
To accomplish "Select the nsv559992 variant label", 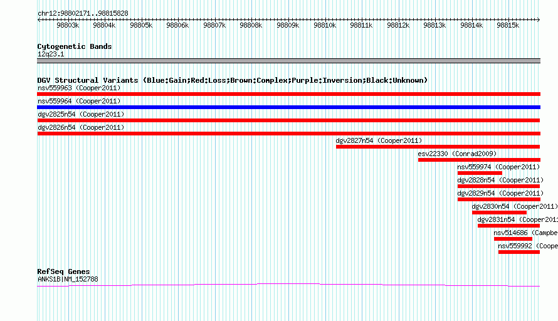I will pyautogui.click(x=528, y=246).
